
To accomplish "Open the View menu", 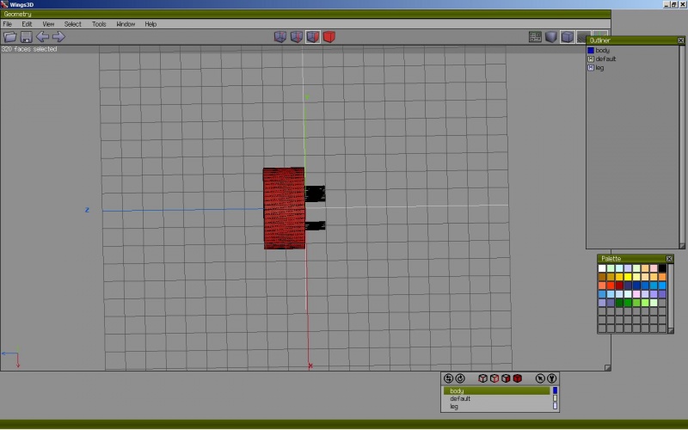I will pos(48,24).
